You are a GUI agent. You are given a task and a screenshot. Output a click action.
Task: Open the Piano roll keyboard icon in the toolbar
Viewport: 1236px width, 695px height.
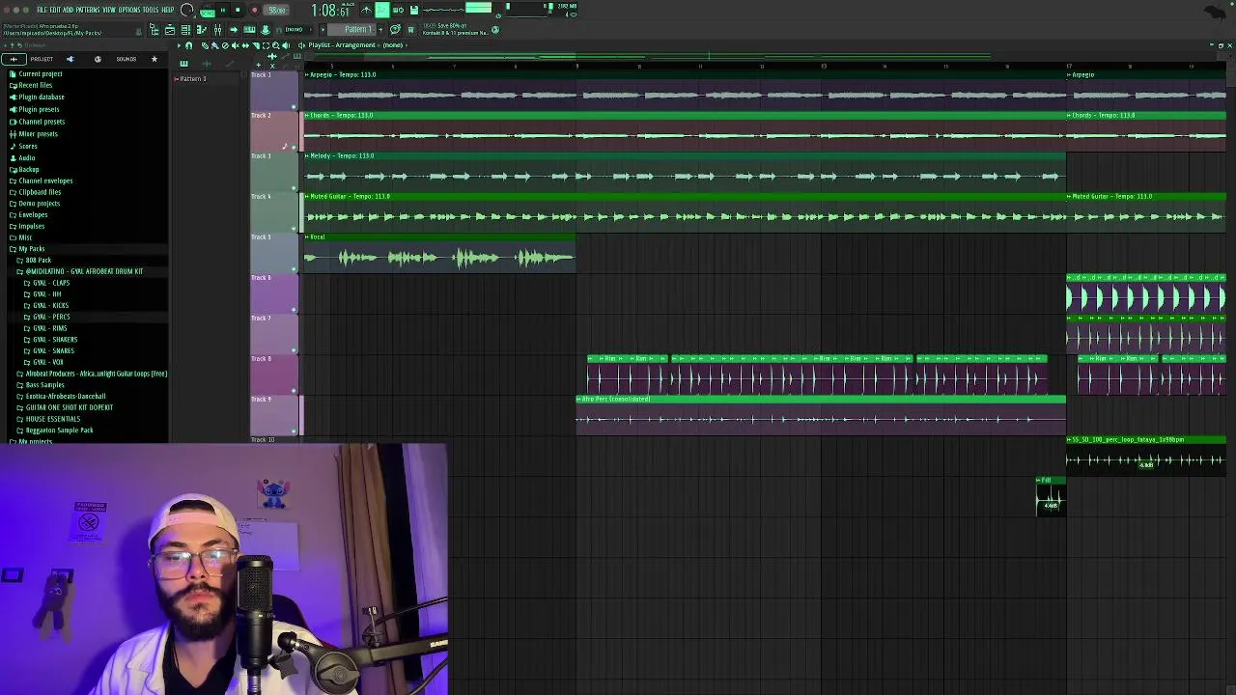[249, 30]
